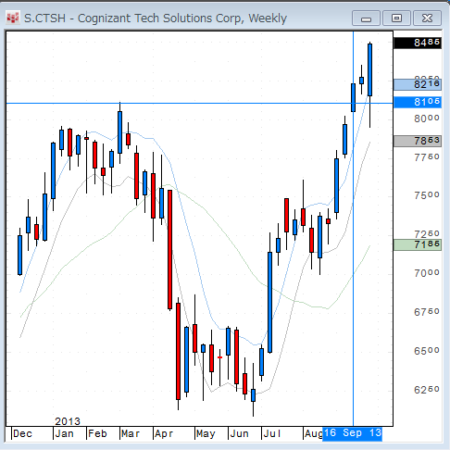Click the Jan label on time axis
This screenshot has width=450, height=450.
pos(64,433)
